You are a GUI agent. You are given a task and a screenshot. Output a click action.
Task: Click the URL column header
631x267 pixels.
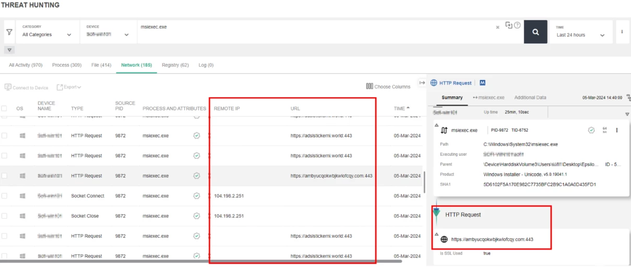[x=295, y=109]
